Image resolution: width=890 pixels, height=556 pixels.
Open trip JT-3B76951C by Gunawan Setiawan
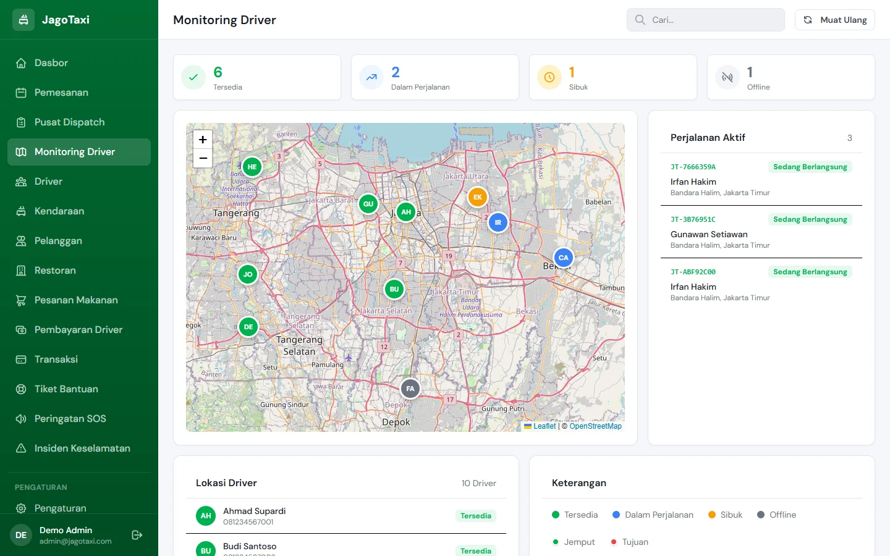[x=761, y=232]
